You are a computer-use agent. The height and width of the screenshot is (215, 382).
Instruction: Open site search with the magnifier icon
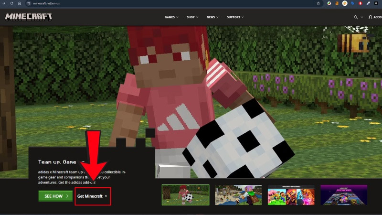pyautogui.click(x=356, y=17)
